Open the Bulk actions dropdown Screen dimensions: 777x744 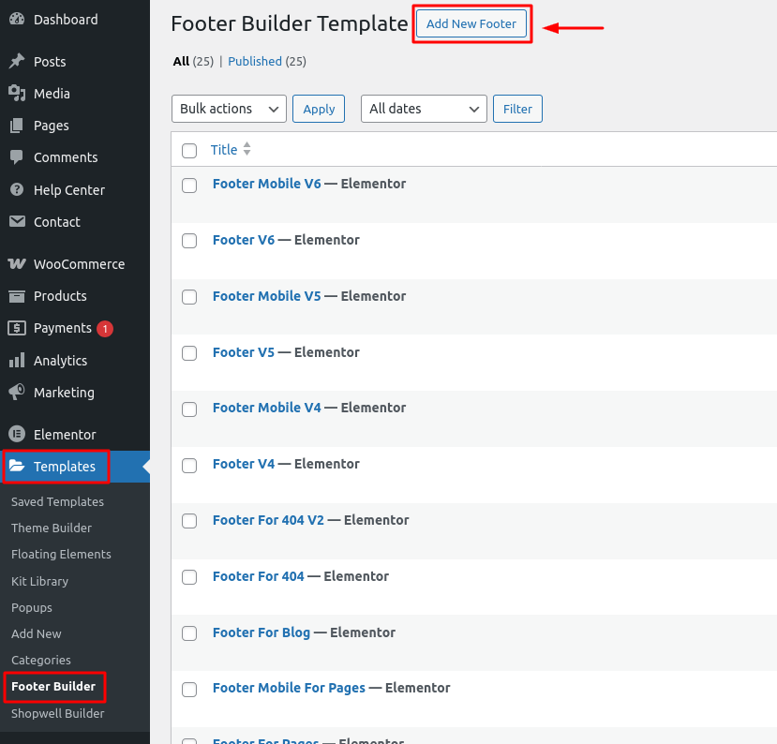coord(229,109)
